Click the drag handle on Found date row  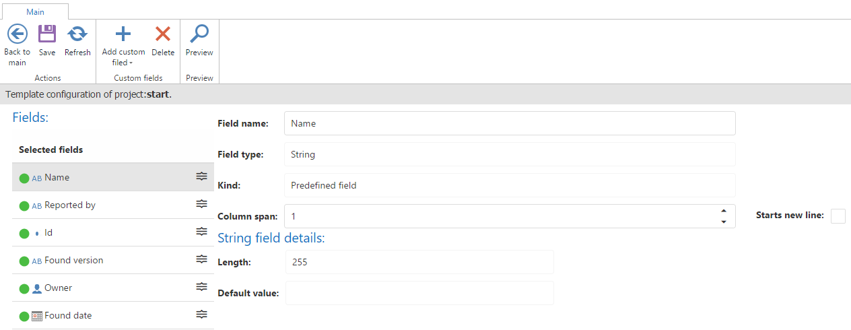pyautogui.click(x=201, y=315)
